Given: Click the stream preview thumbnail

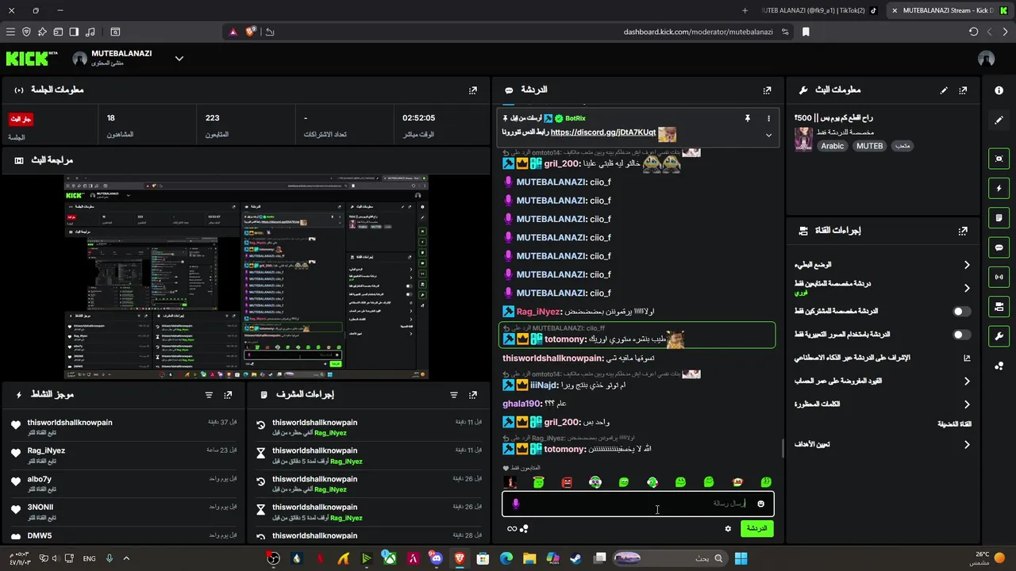Looking at the screenshot, I should 246,277.
